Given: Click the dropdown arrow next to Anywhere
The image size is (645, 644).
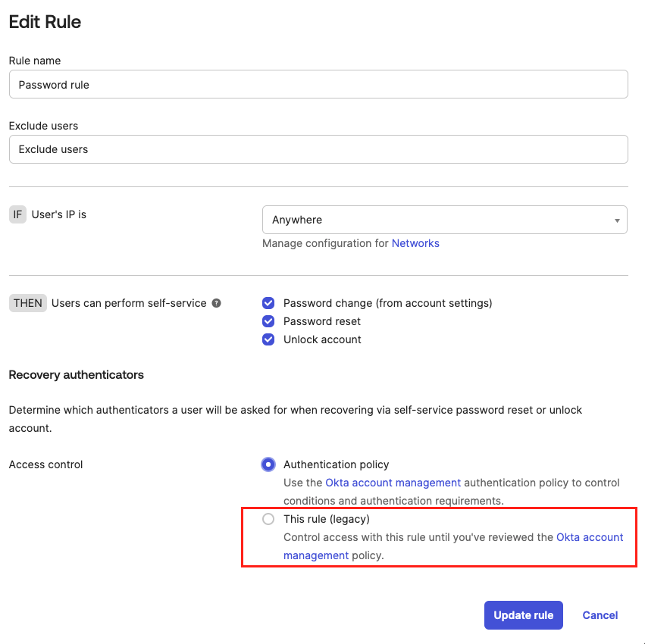Looking at the screenshot, I should click(x=617, y=220).
